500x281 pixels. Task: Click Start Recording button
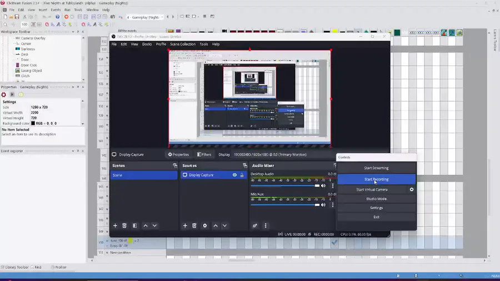point(376,179)
